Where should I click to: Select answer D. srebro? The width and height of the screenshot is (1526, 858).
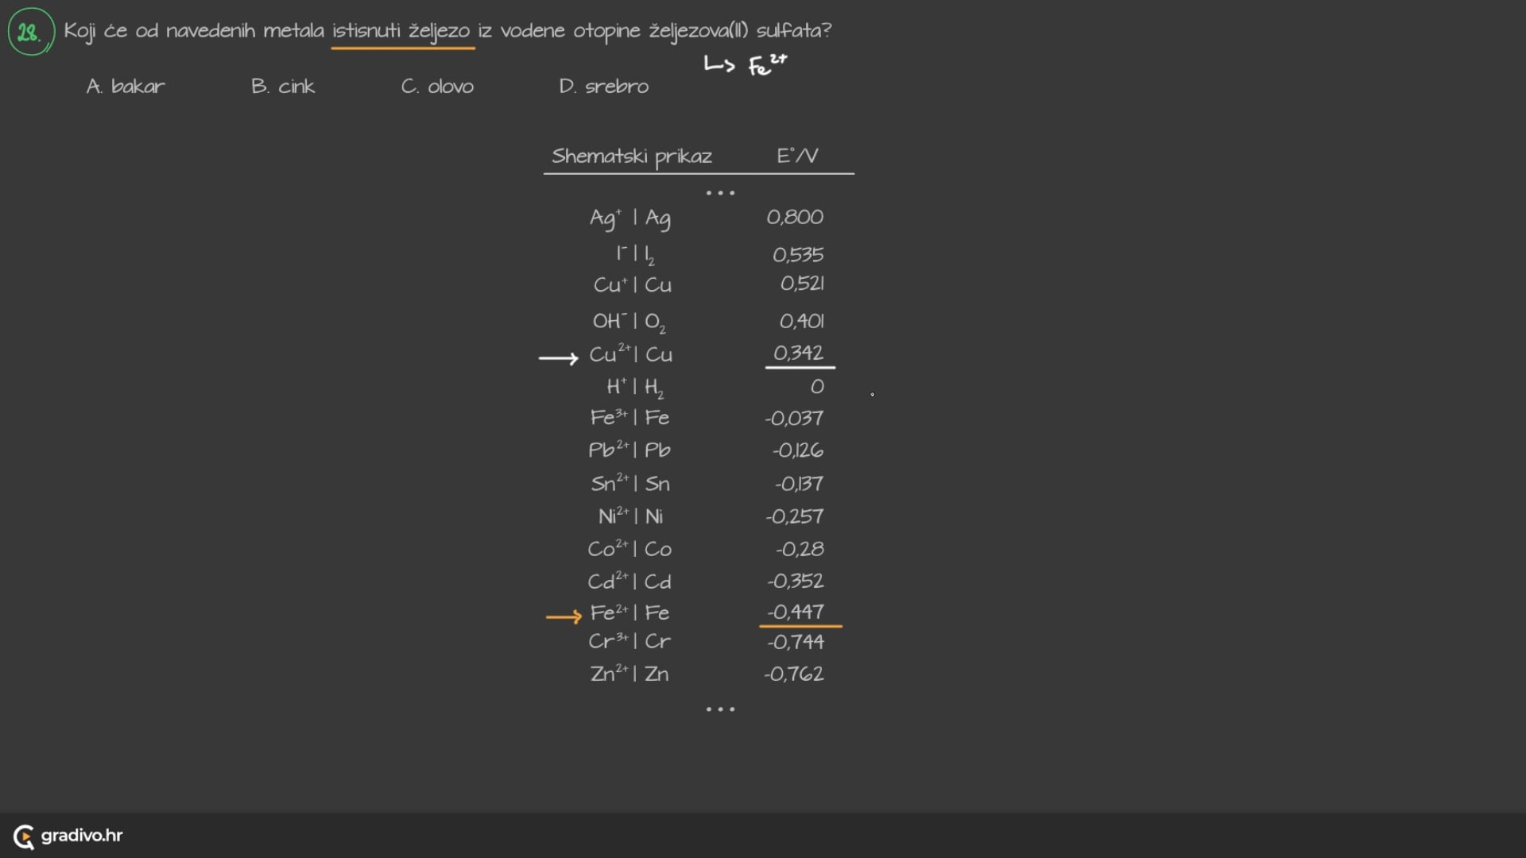[603, 87]
